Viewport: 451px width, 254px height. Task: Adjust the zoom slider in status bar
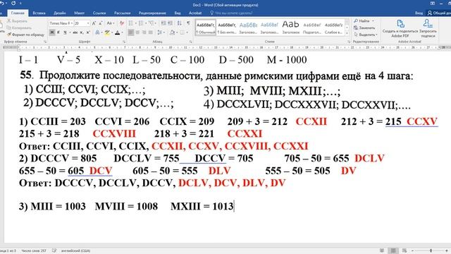431,250
